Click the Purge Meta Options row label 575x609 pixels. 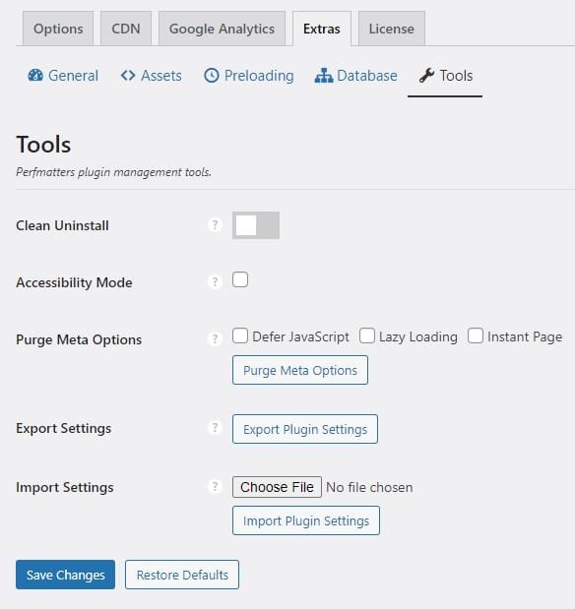coord(79,339)
